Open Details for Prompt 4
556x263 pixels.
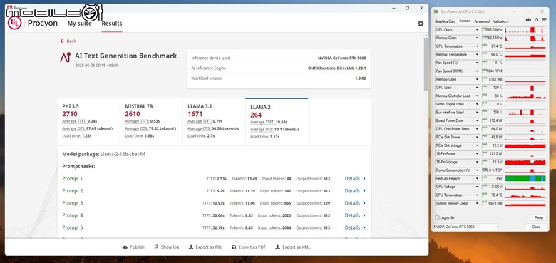tap(355, 215)
